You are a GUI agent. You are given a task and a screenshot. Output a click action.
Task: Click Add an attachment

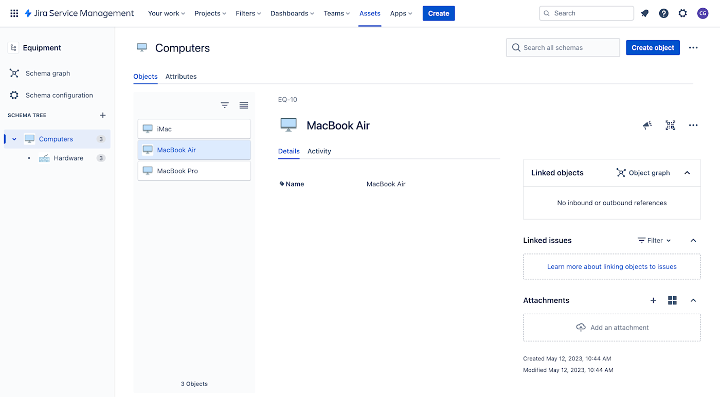click(x=612, y=328)
